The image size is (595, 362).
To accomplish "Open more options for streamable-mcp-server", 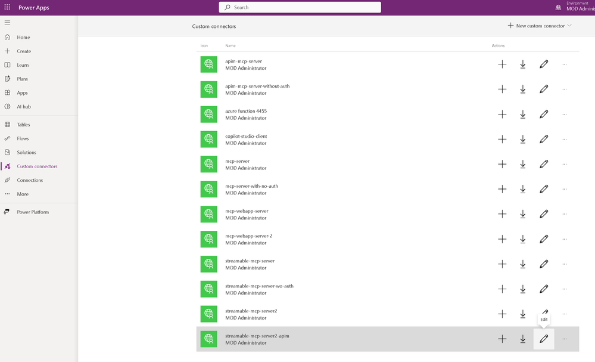I will (564, 264).
